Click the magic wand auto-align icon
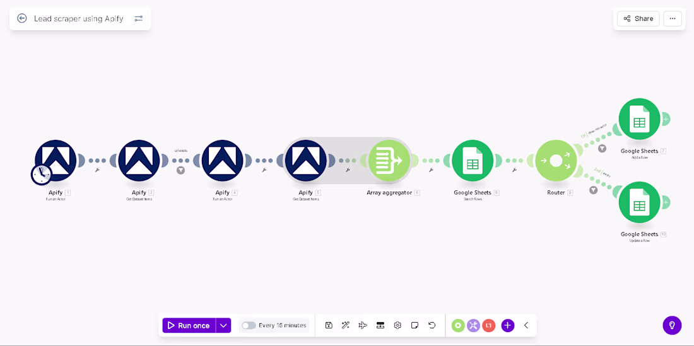 346,325
